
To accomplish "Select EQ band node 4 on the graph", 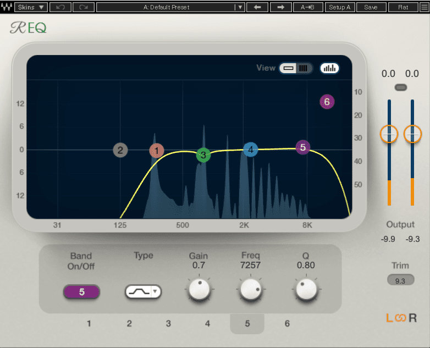I will point(251,150).
